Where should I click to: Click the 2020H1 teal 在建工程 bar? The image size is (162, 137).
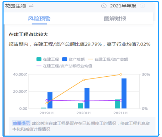point(80,106)
